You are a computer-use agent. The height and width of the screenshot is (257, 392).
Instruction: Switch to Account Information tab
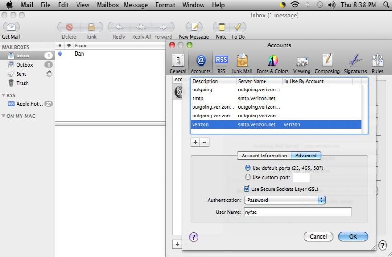[264, 156]
